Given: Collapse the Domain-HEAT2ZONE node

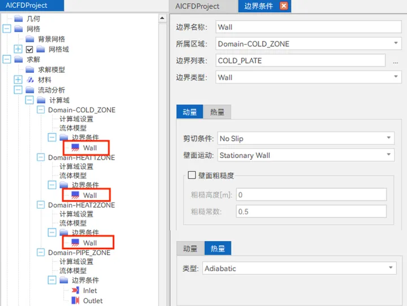Looking at the screenshot, I should [41, 205].
